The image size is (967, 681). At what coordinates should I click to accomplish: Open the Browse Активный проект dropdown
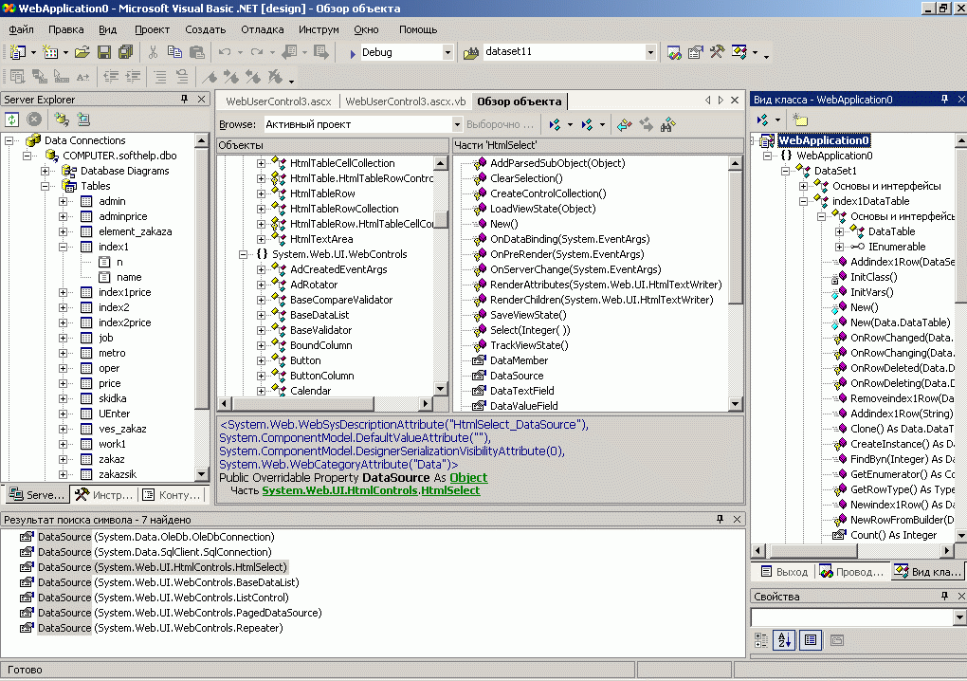pos(457,124)
